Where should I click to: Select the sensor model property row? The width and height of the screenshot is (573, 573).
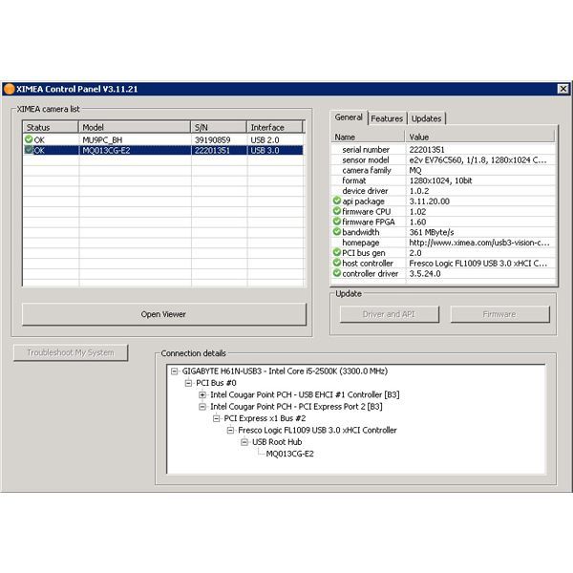pyautogui.click(x=444, y=159)
